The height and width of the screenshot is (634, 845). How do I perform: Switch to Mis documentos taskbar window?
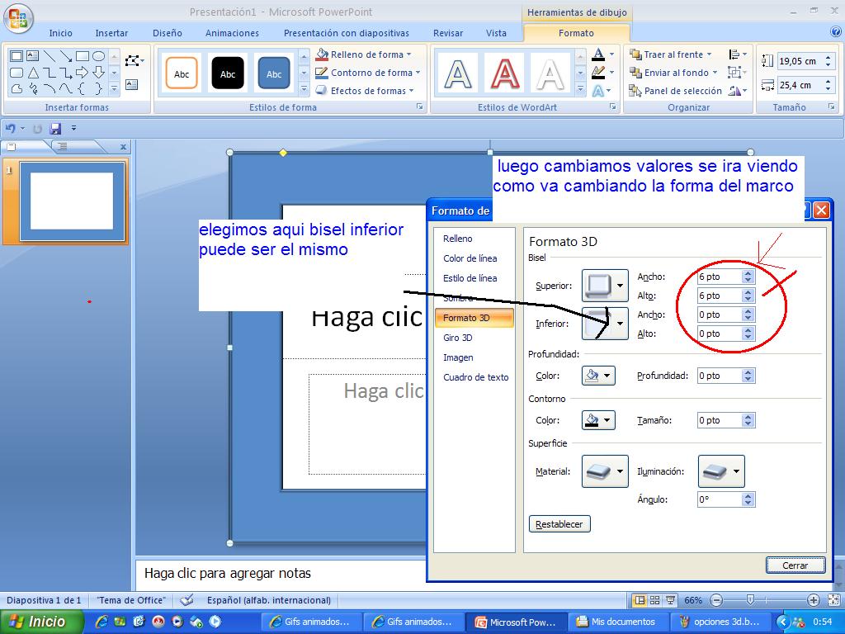[617, 622]
